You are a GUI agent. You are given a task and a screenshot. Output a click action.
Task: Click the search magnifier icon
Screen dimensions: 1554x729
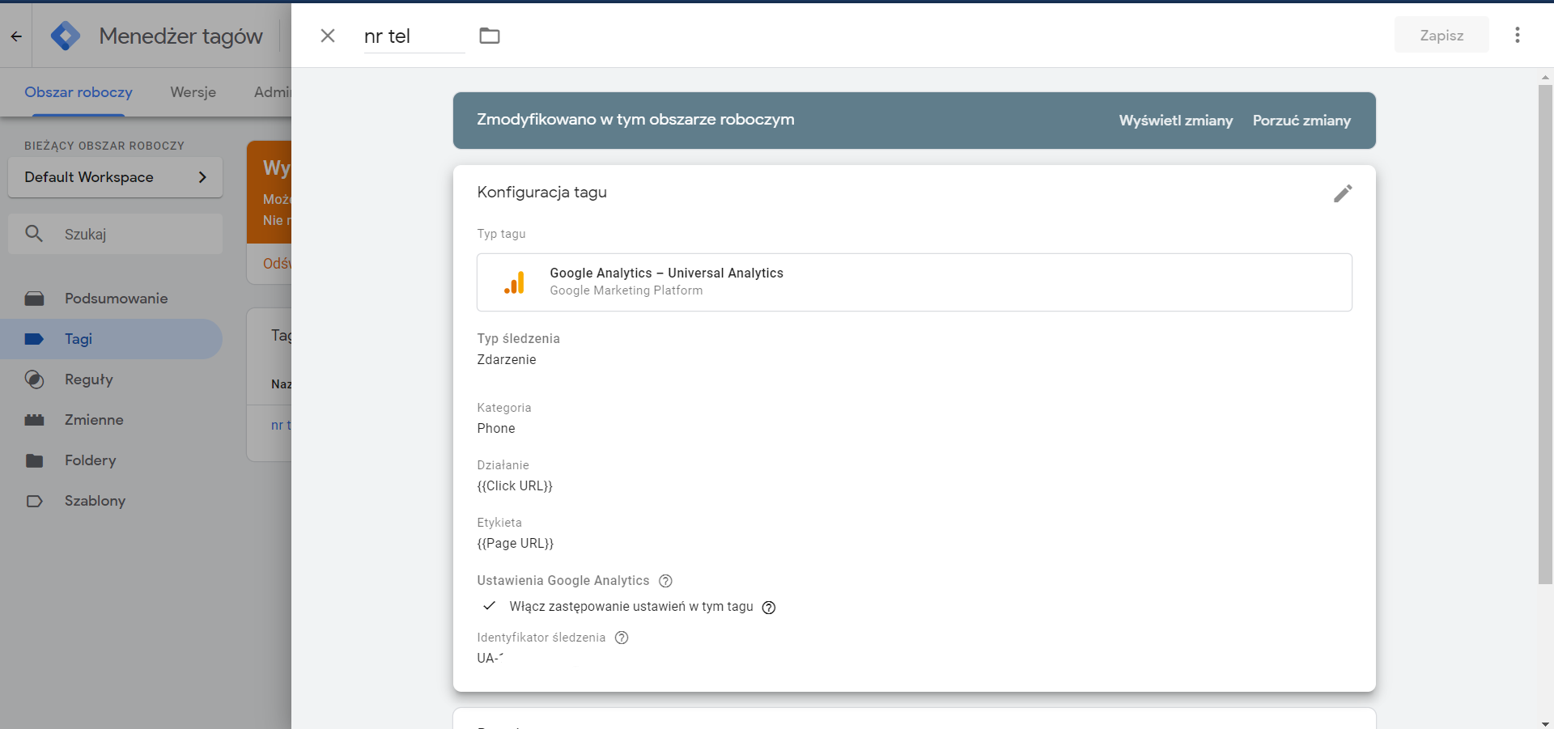coord(34,234)
